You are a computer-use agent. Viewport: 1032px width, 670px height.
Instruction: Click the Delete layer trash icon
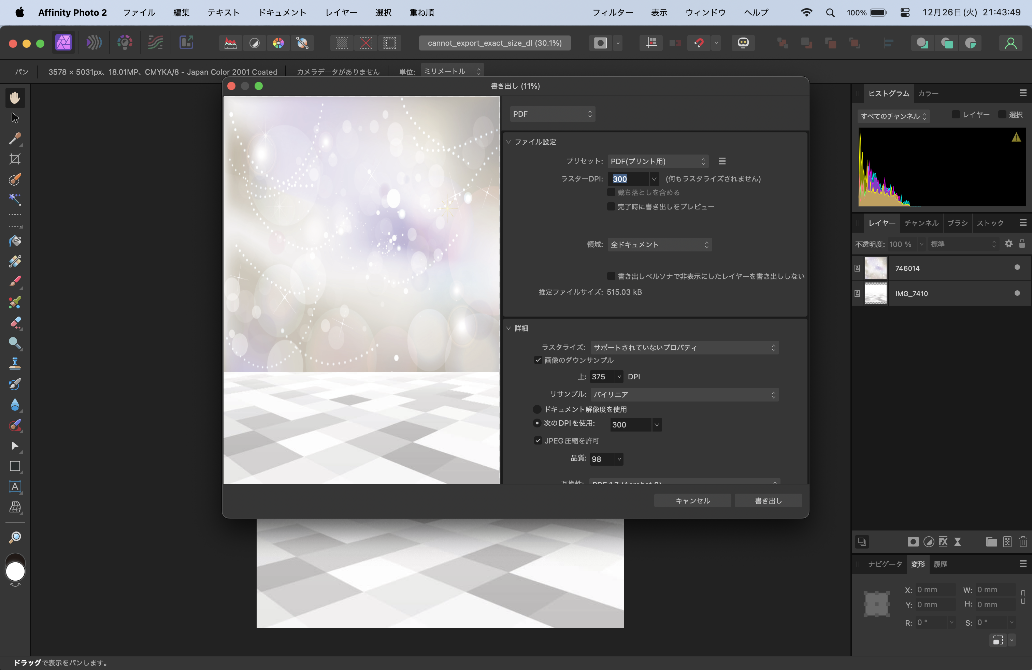pyautogui.click(x=1022, y=542)
